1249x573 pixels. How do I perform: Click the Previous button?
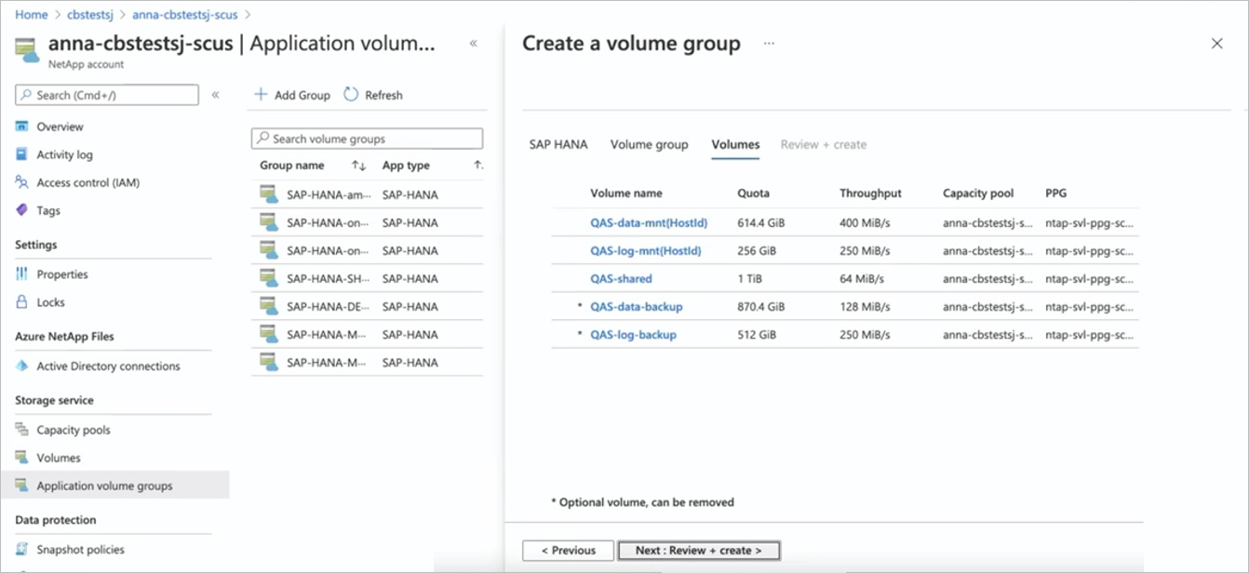[568, 551]
